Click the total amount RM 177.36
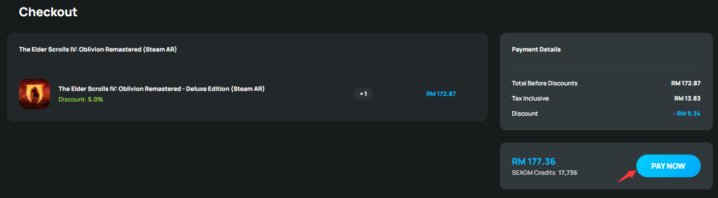The height and width of the screenshot is (198, 718). coord(534,162)
